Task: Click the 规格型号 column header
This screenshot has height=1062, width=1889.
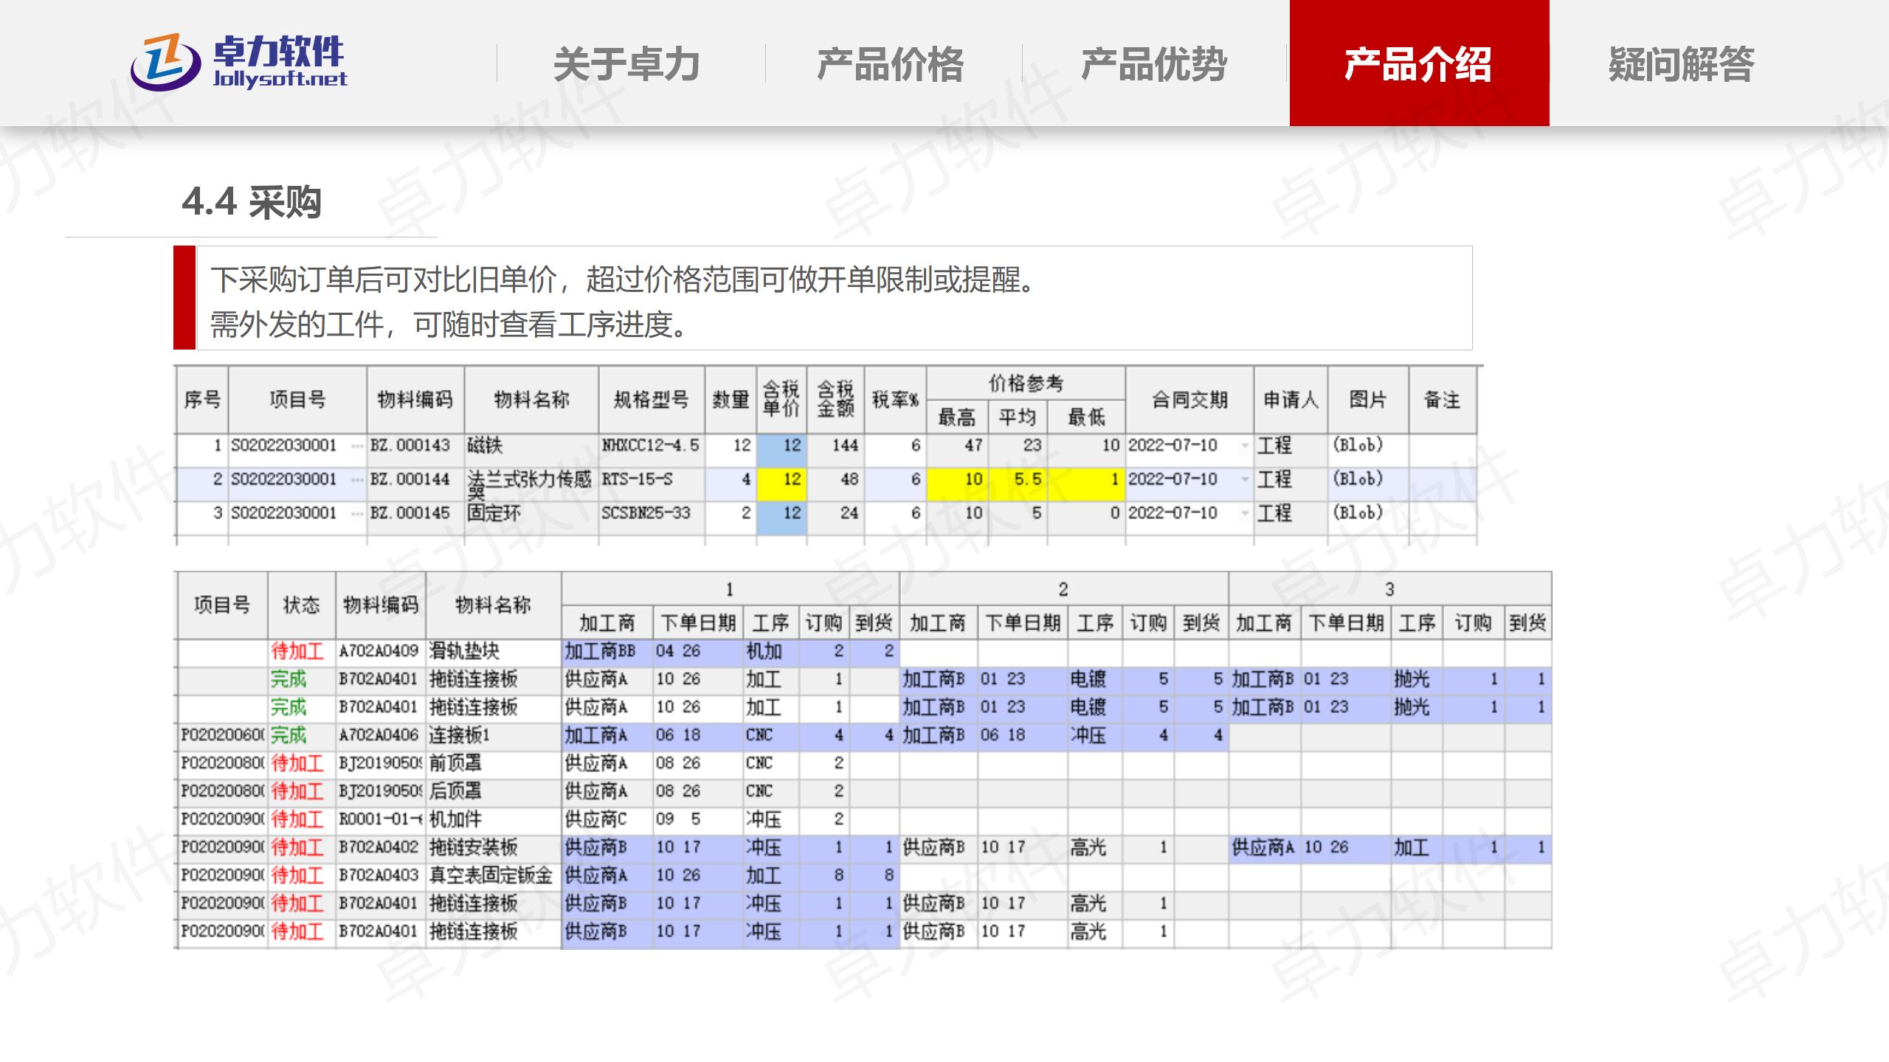Action: [652, 400]
